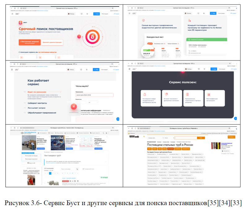The image size is (248, 210).
Task: Select 'Рассылает запрос' step
Action: click(37, 108)
